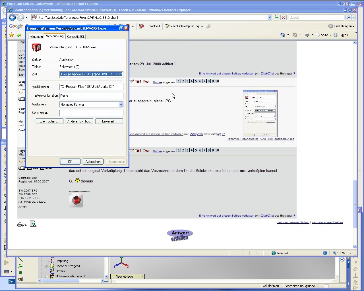364x291 pixels.
Task: Rate post 1 unities in wag post
Action: (179, 81)
